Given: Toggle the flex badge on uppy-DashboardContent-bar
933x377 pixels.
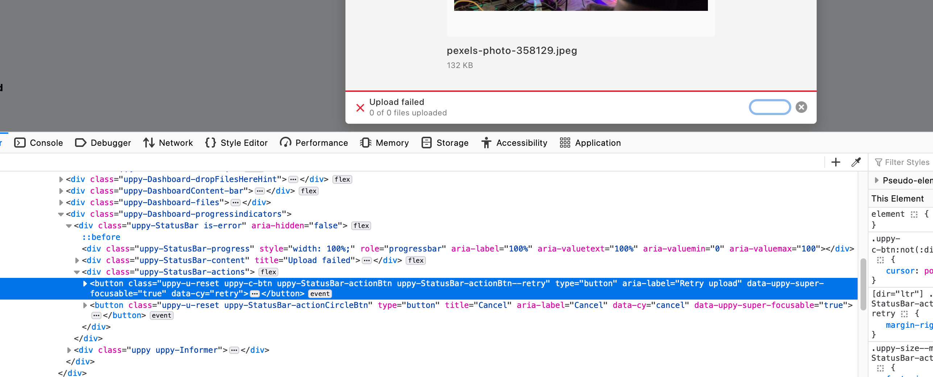Looking at the screenshot, I should click(308, 191).
